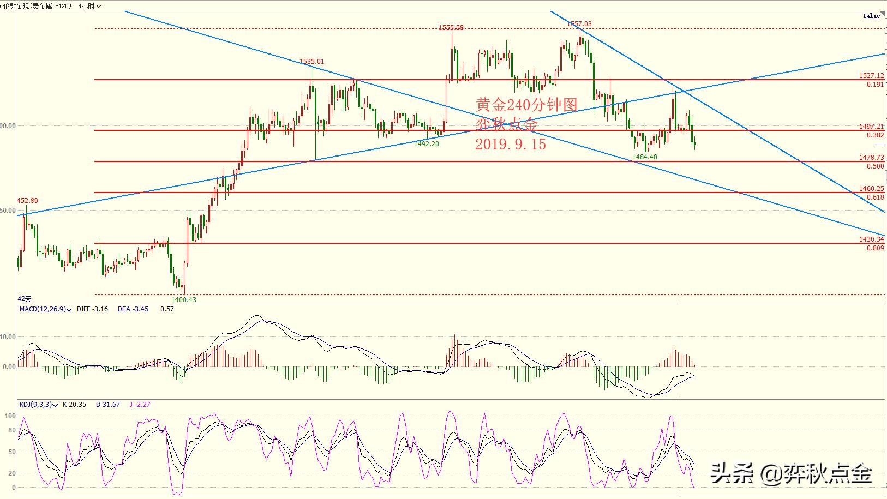Click the 1555.08 high price label

(451, 28)
